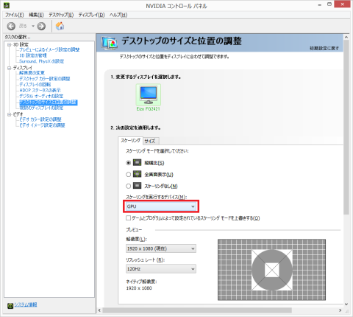Click the NVIDIA icon in title bar
The height and width of the screenshot is (317, 353).
coord(7,5)
